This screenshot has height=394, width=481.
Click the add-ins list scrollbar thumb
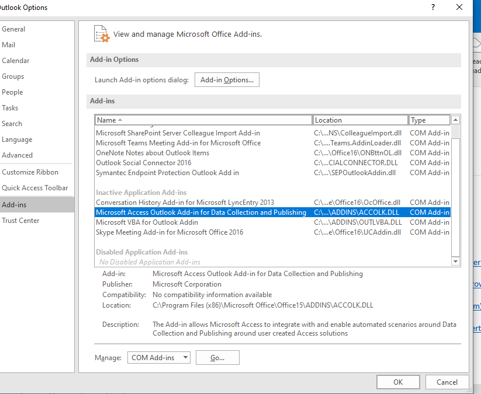click(455, 197)
